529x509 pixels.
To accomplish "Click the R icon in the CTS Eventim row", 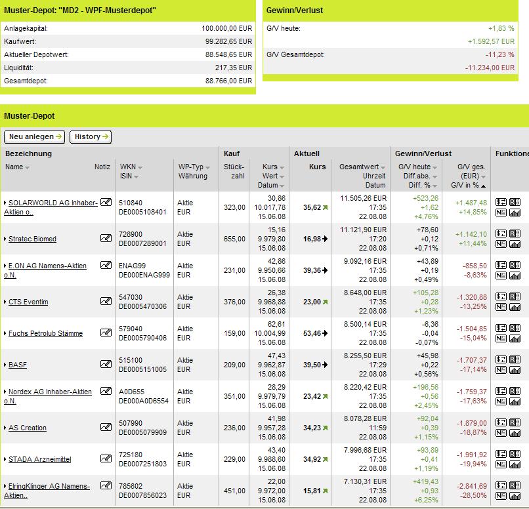I will 515,296.
